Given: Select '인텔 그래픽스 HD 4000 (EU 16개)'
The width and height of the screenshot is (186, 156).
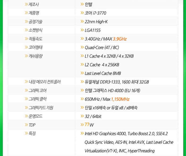Looking at the screenshot, I should coord(112,91).
